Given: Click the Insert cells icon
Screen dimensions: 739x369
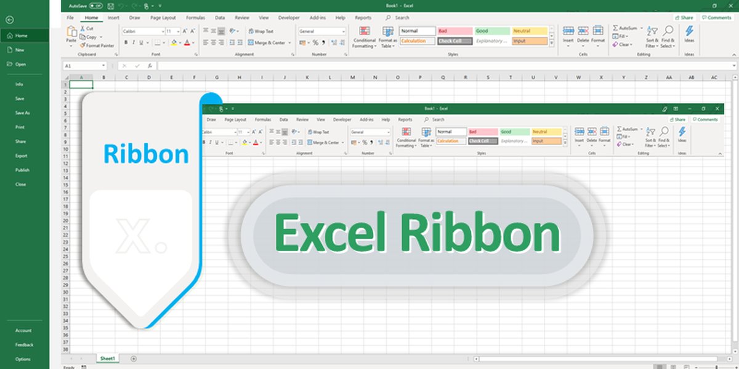Looking at the screenshot, I should click(567, 31).
